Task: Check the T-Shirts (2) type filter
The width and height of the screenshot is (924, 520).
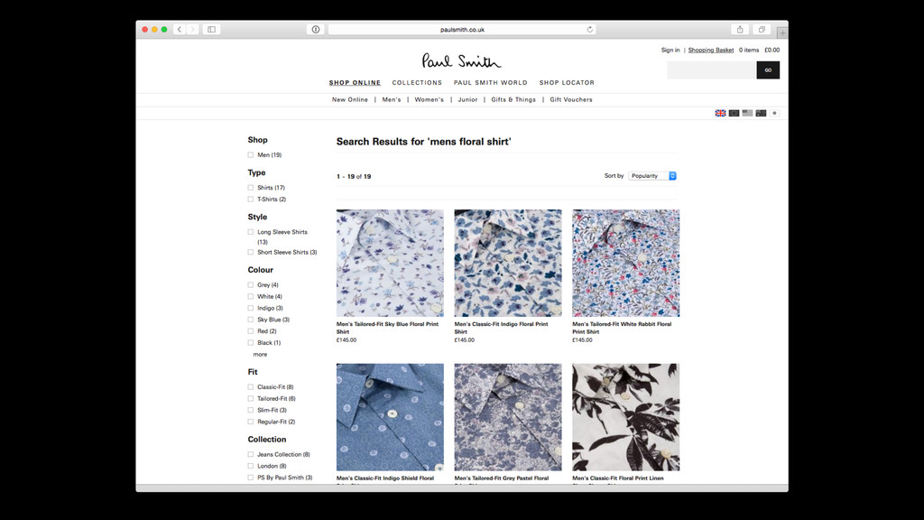Action: (x=251, y=200)
